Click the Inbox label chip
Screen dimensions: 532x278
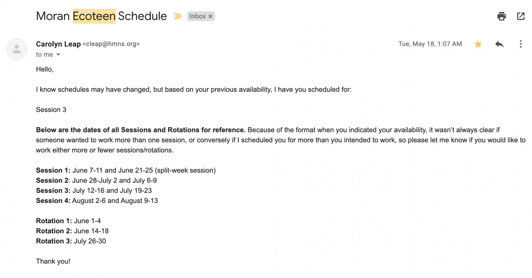coord(197,17)
